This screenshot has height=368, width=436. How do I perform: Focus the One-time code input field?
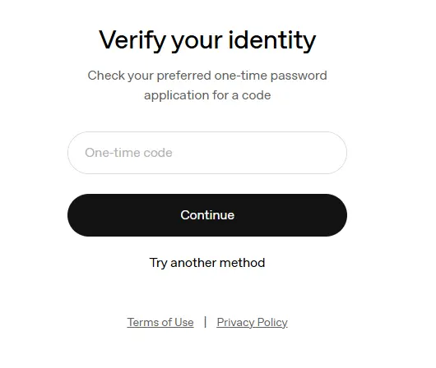click(x=207, y=153)
